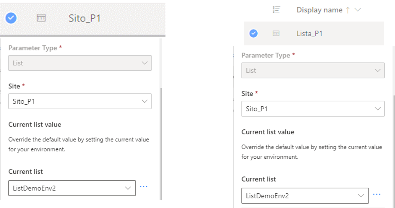
Task: Open more options beside left Current list
Action: (x=144, y=187)
